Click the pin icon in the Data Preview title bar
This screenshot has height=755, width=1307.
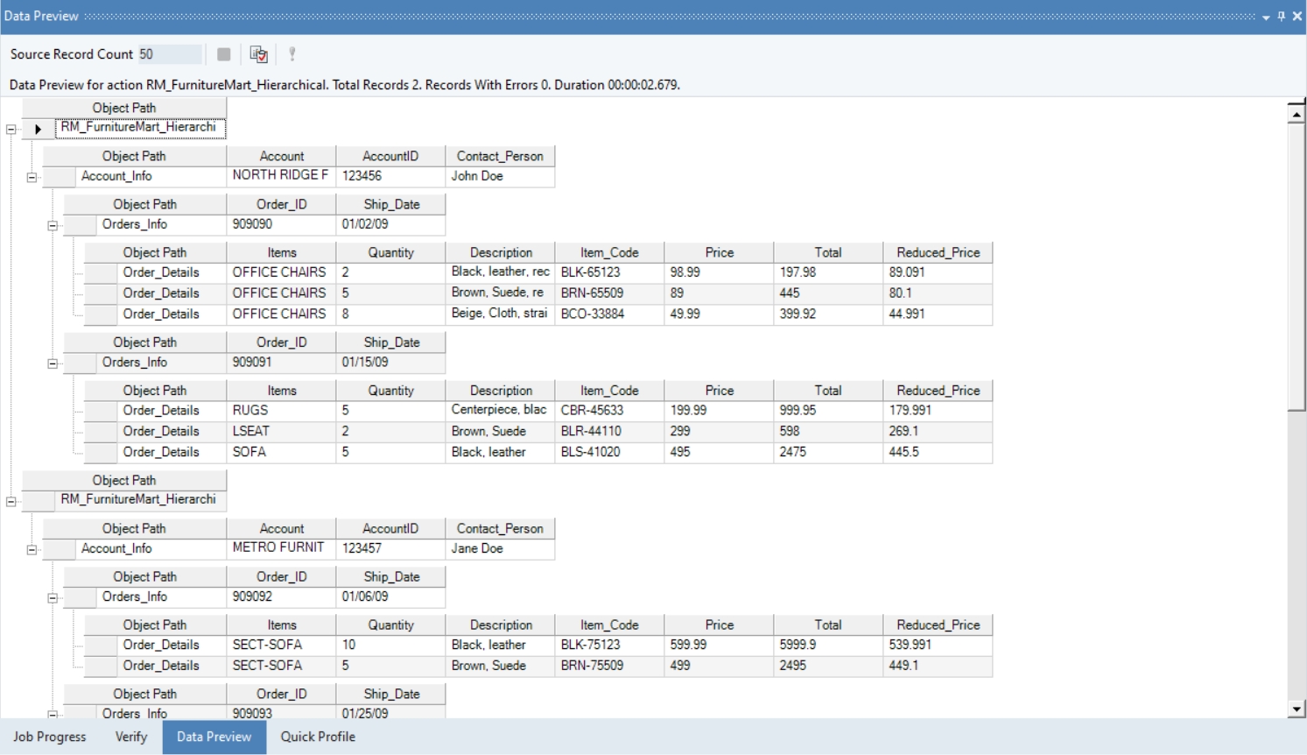(1282, 16)
